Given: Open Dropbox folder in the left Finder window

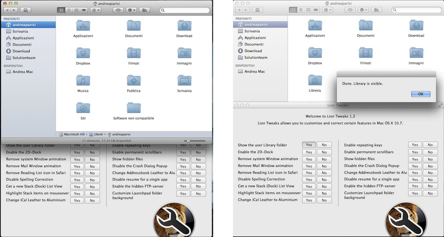Looking at the screenshot, I should (83, 53).
